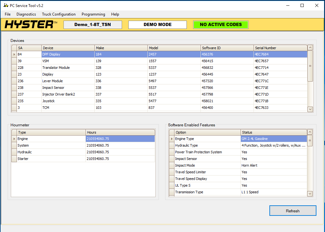
Task: Click the DEMO MODE indicator
Action: [157, 24]
